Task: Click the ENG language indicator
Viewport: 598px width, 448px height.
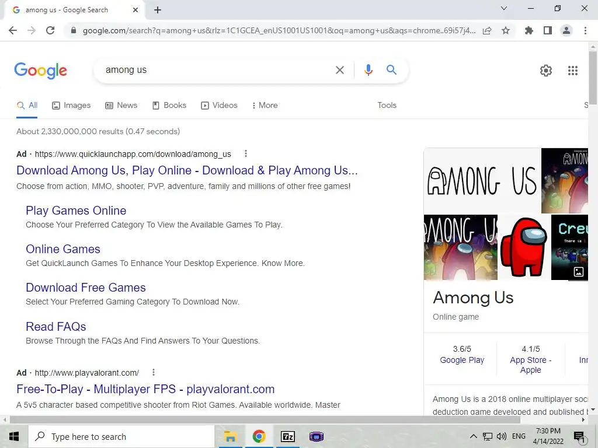Action: (519, 436)
